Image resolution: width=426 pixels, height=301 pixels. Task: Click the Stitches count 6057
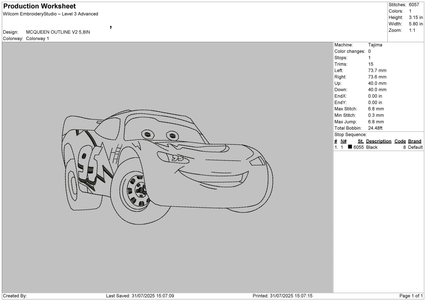pyautogui.click(x=414, y=5)
